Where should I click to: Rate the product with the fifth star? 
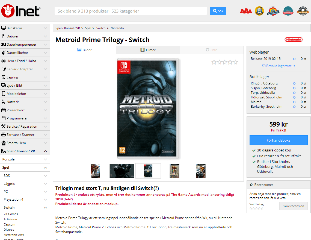click(235, 62)
